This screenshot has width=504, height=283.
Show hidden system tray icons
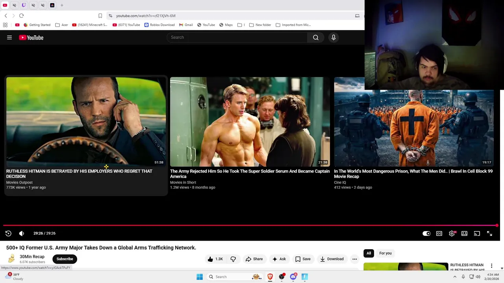pos(455,277)
